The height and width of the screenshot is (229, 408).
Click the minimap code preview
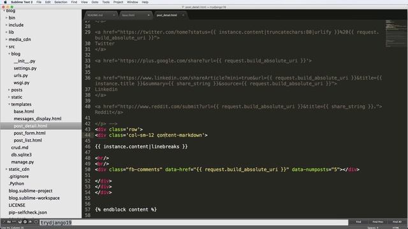pos(395,33)
